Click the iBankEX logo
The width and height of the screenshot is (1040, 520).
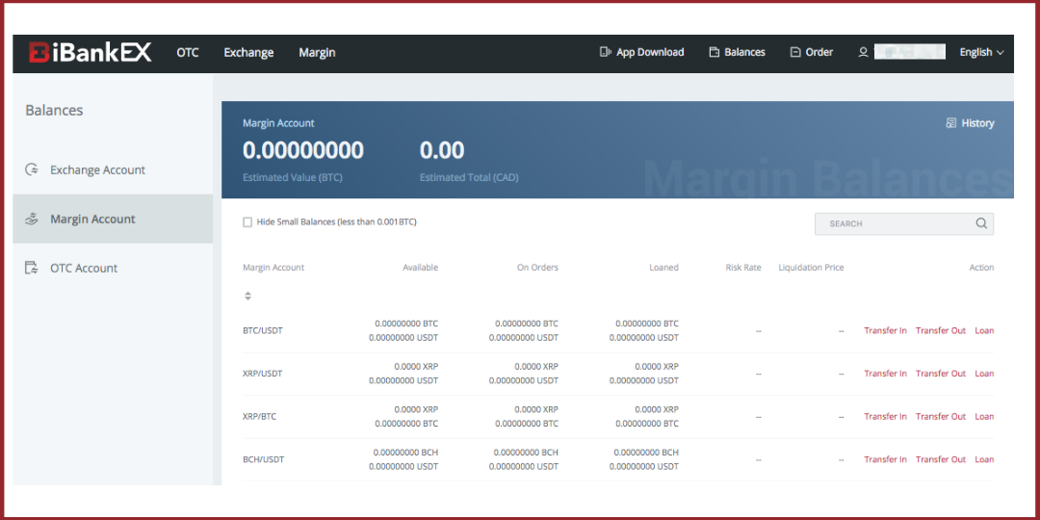pos(91,52)
